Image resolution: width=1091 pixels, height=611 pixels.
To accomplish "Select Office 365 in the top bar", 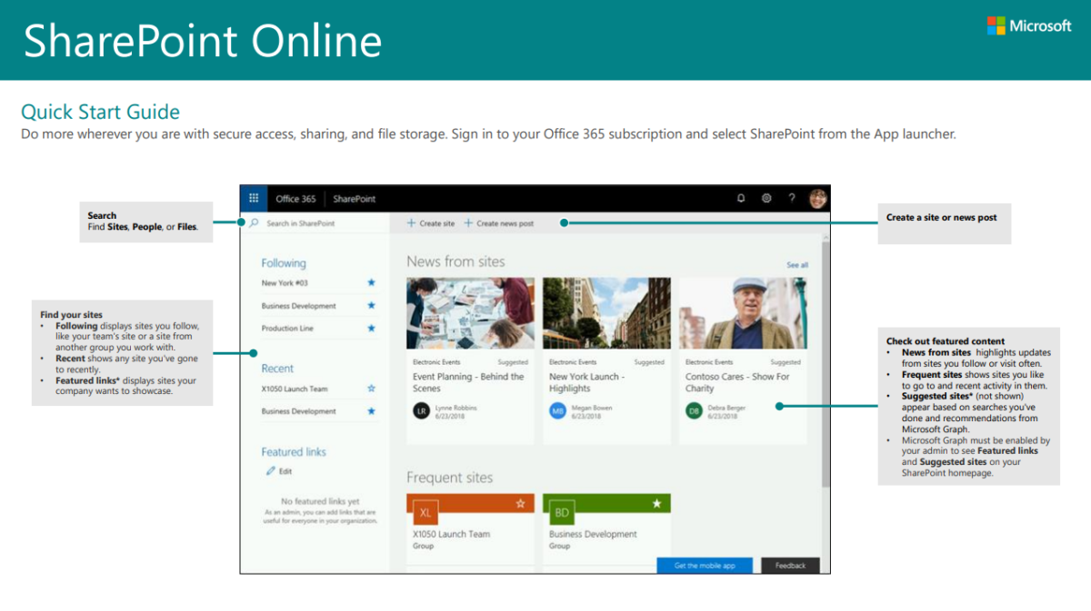I will [296, 198].
